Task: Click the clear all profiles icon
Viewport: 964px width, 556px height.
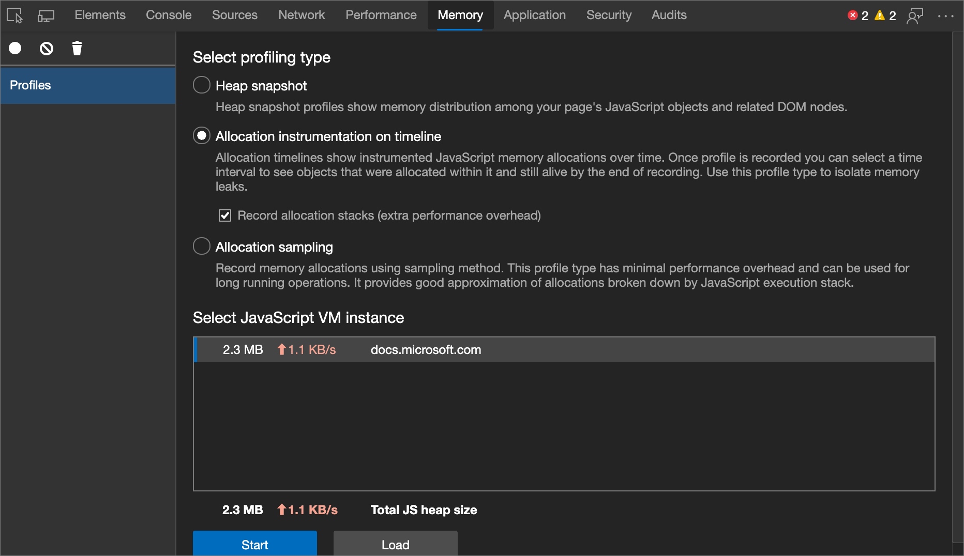Action: pyautogui.click(x=46, y=48)
